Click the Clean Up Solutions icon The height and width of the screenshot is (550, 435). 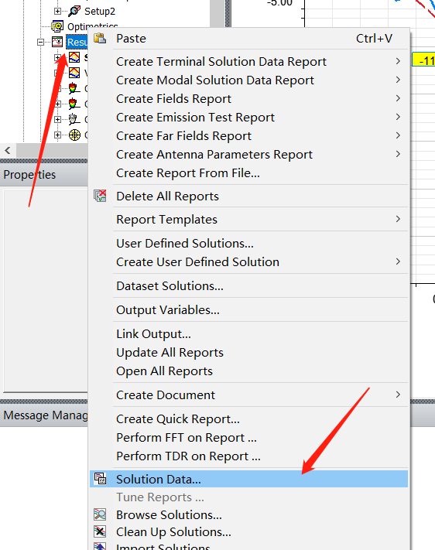(x=100, y=531)
